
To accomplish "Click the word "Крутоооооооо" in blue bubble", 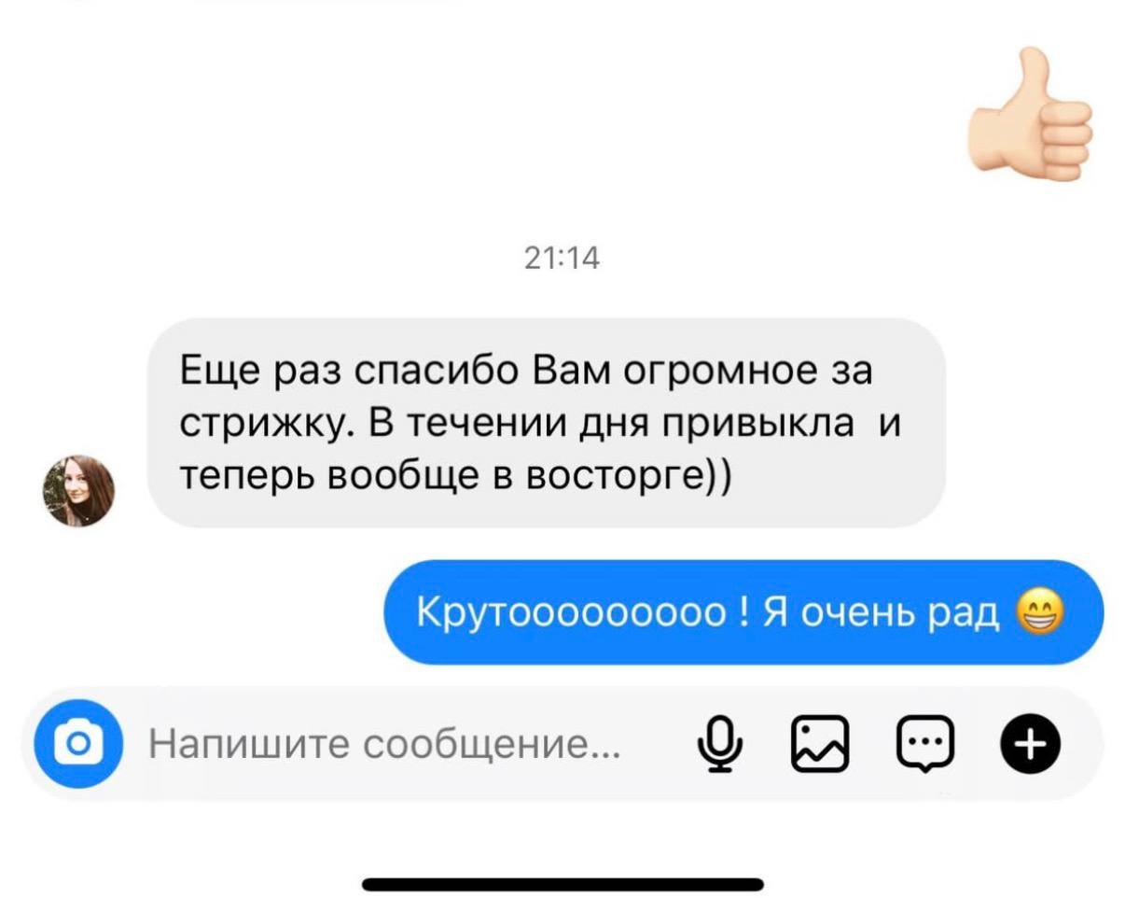I will [572, 613].
